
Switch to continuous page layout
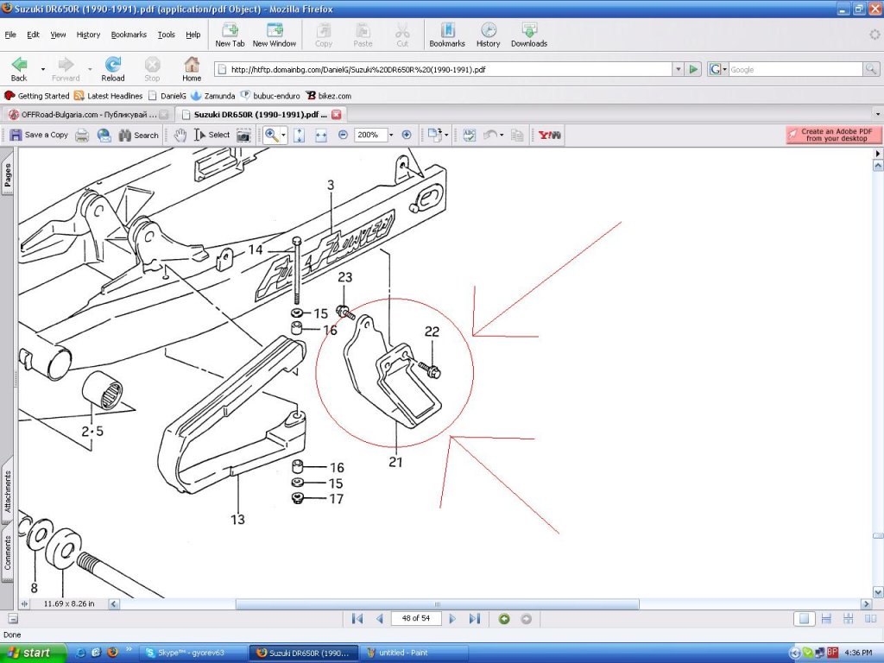825,619
